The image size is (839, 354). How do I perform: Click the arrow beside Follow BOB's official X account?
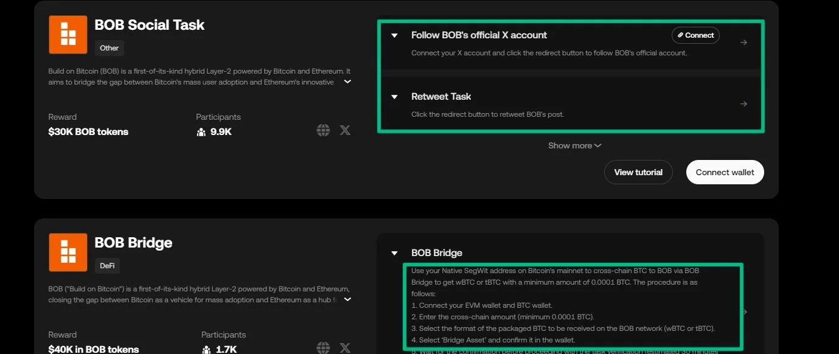point(743,43)
